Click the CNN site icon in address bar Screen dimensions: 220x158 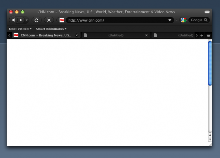click(62, 20)
